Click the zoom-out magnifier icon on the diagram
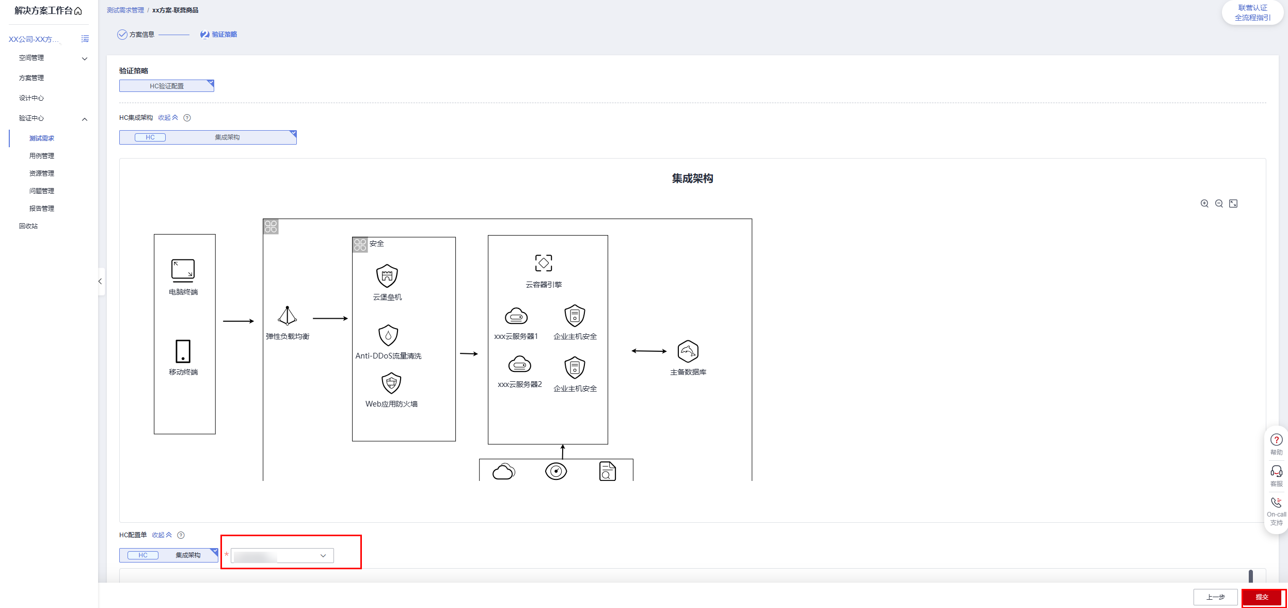This screenshot has height=608, width=1288. tap(1219, 204)
